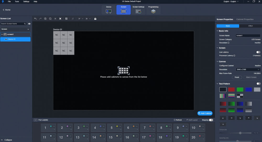Open the Screen filter dropdown in Screen List
Image resolution: width=262 pixels, height=142 pixels.
(15, 29)
